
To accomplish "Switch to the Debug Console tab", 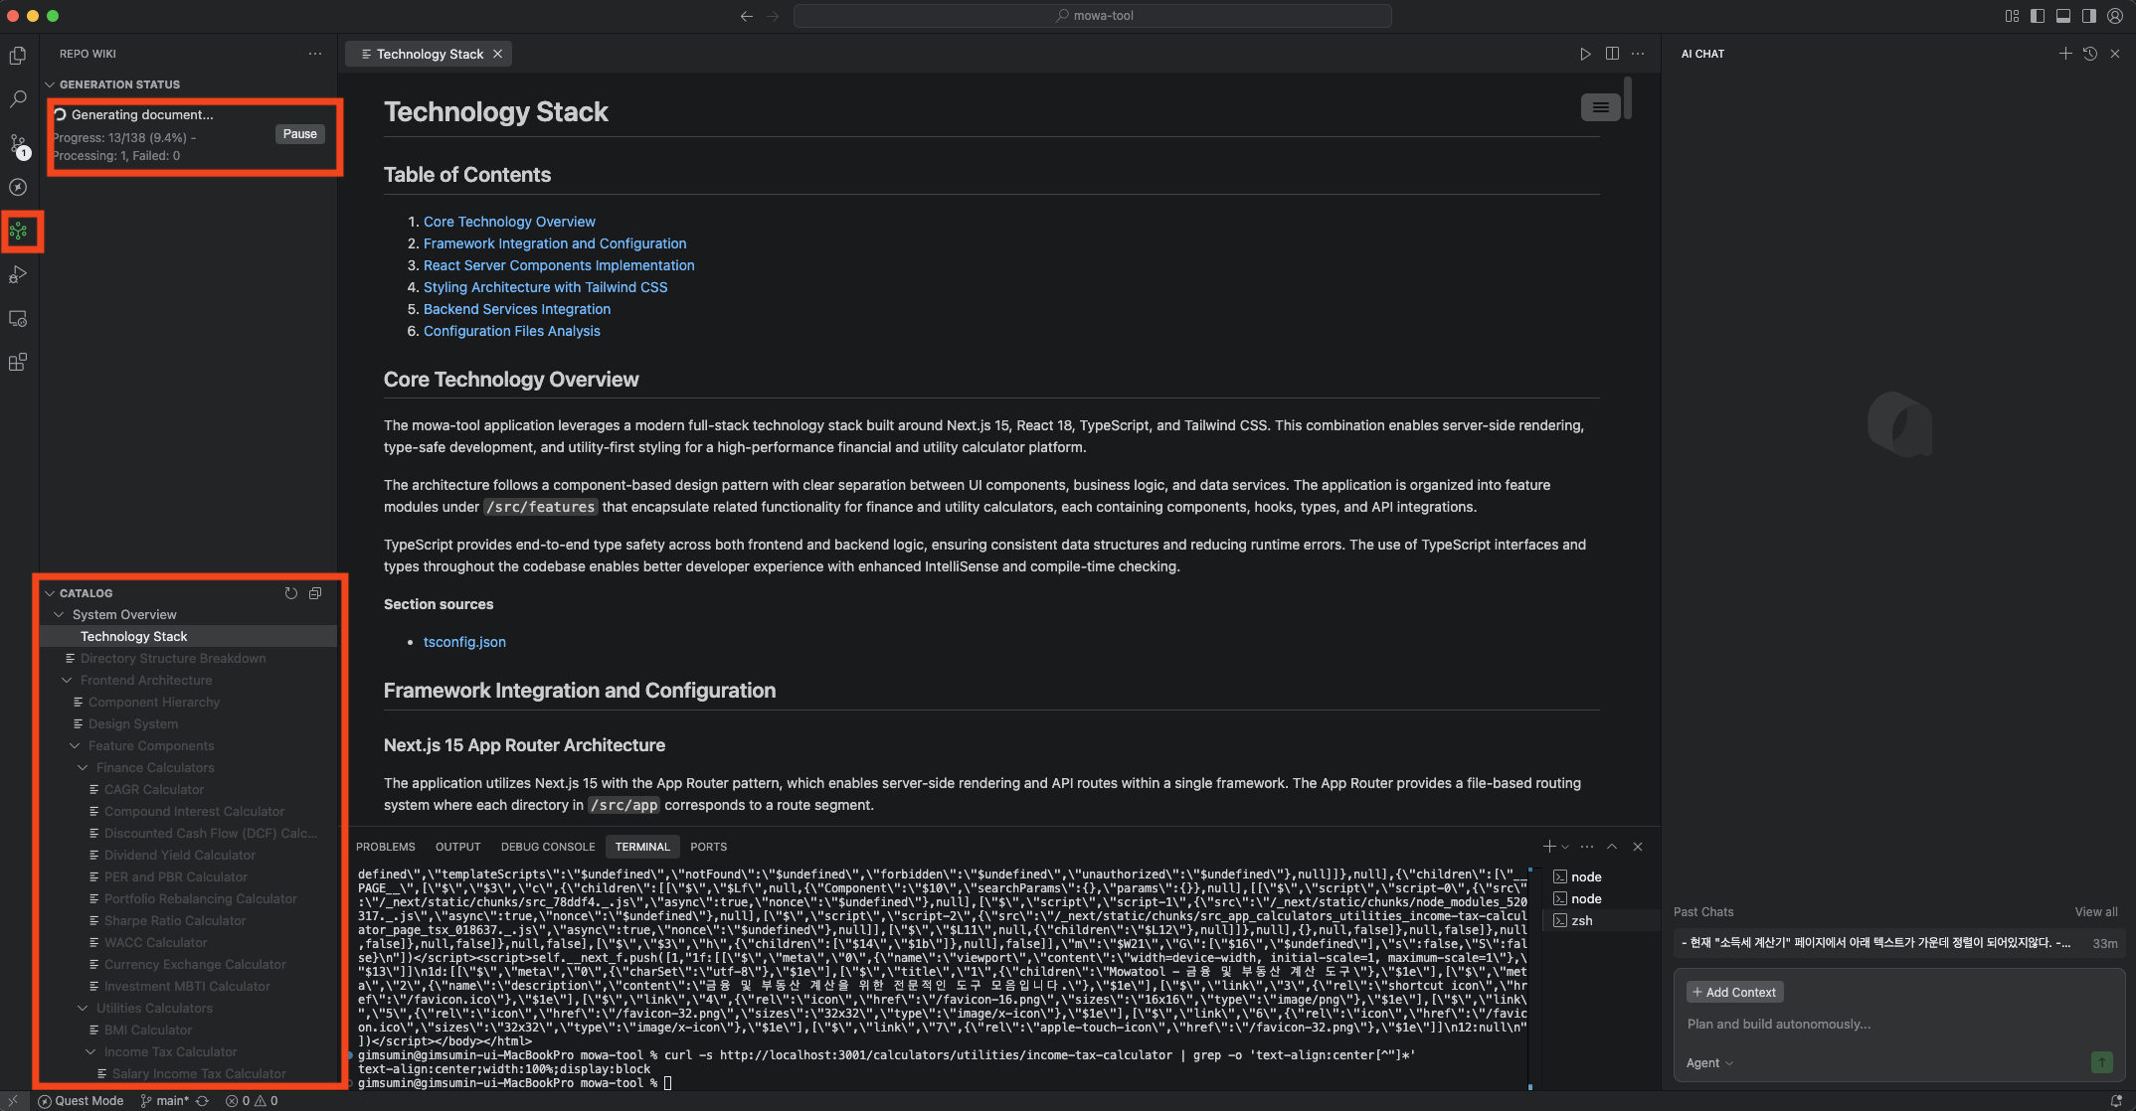I will click(x=548, y=847).
